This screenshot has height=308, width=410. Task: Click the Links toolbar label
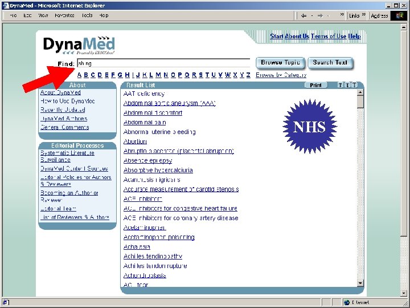click(354, 16)
